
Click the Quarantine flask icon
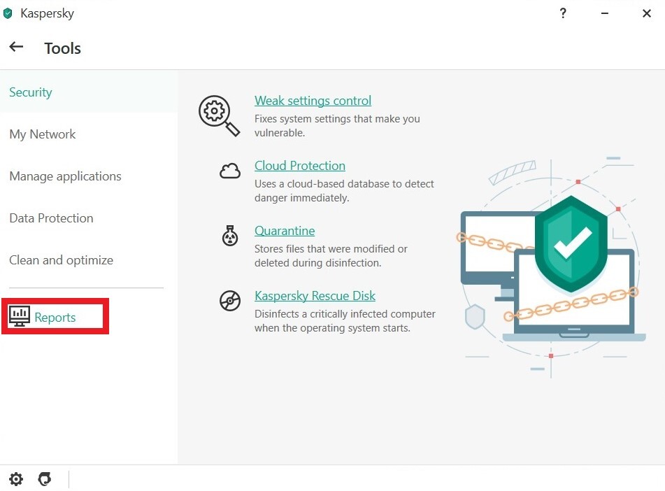coord(230,236)
